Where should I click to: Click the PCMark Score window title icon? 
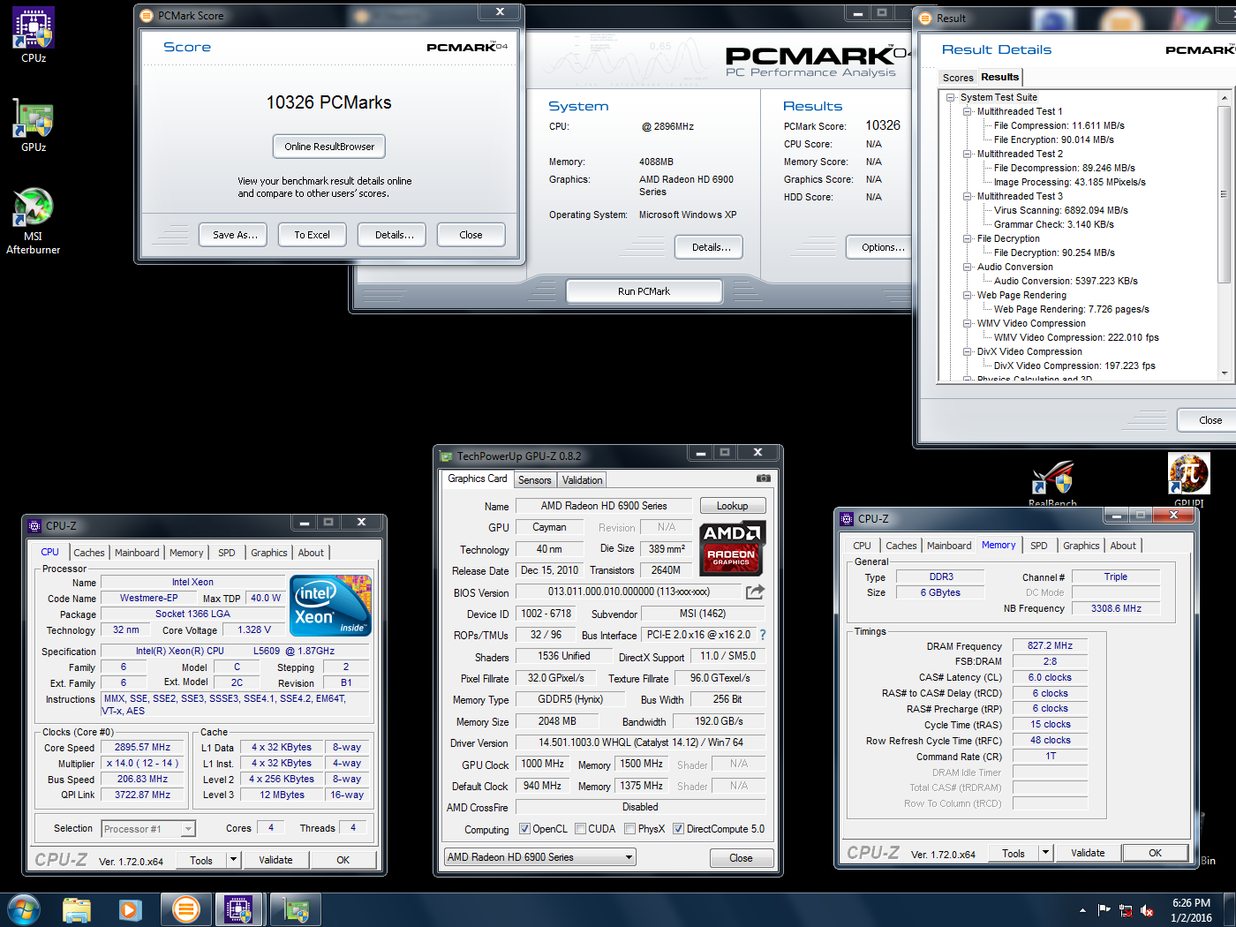pos(147,16)
